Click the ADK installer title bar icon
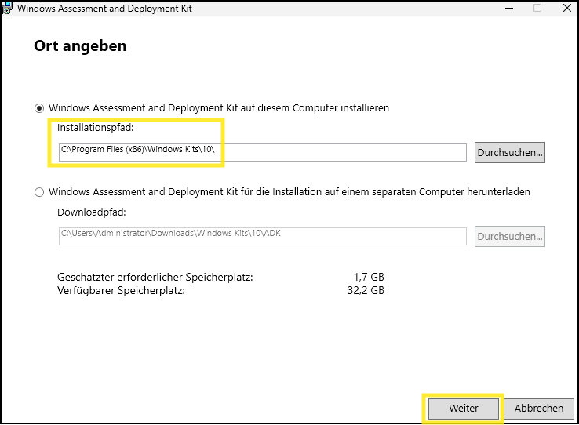The height and width of the screenshot is (425, 579). [x=7, y=8]
